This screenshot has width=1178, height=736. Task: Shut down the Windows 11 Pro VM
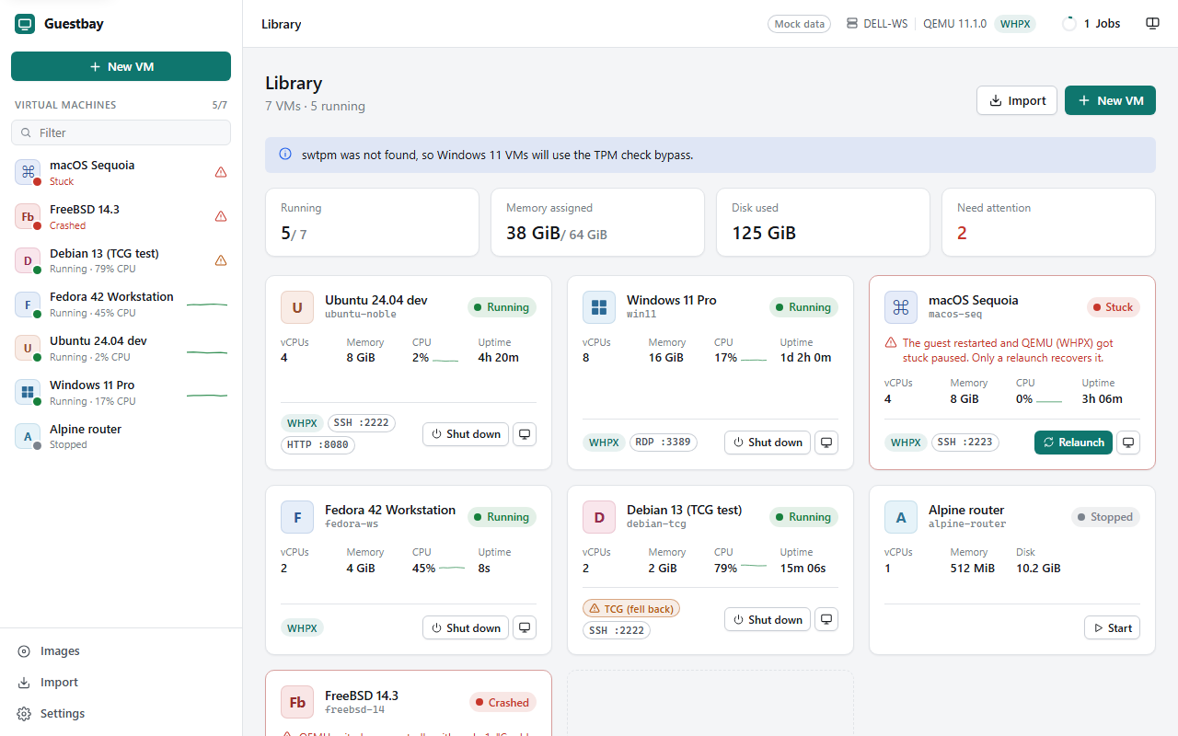[768, 443]
